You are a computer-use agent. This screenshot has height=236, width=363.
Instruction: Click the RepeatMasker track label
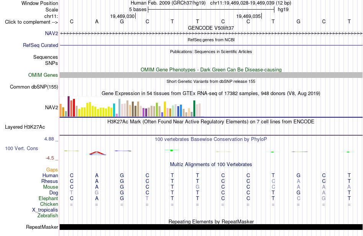[42, 227]
